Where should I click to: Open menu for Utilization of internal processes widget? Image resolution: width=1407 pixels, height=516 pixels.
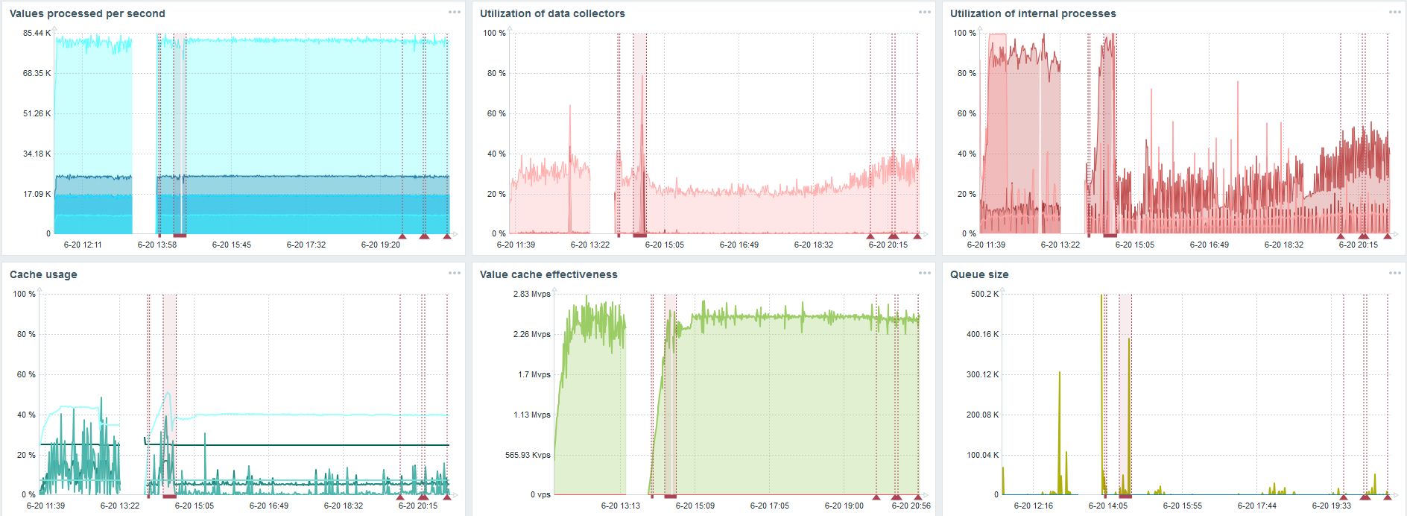[x=1395, y=12]
